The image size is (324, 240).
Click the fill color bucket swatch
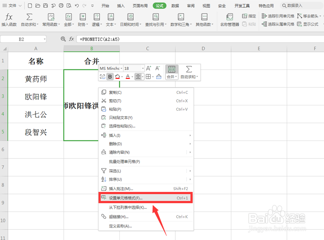(x=117, y=77)
